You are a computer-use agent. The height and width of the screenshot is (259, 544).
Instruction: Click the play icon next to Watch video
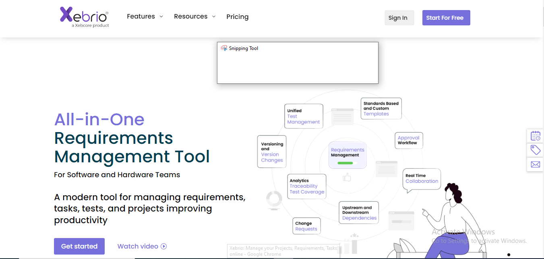(163, 247)
